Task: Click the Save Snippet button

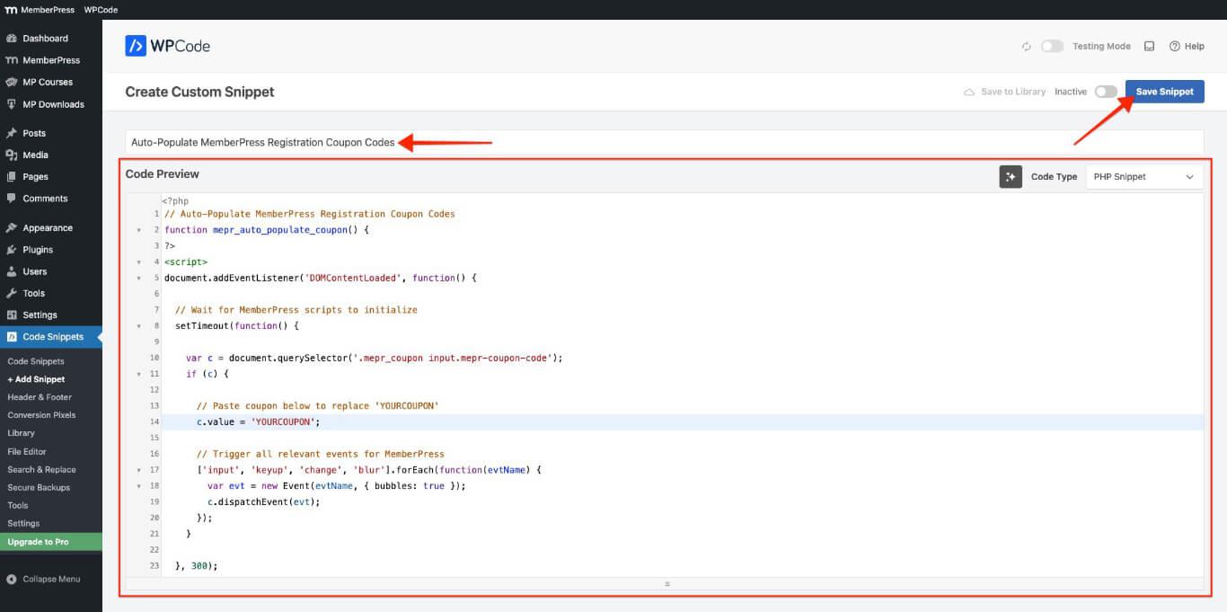Action: point(1164,91)
